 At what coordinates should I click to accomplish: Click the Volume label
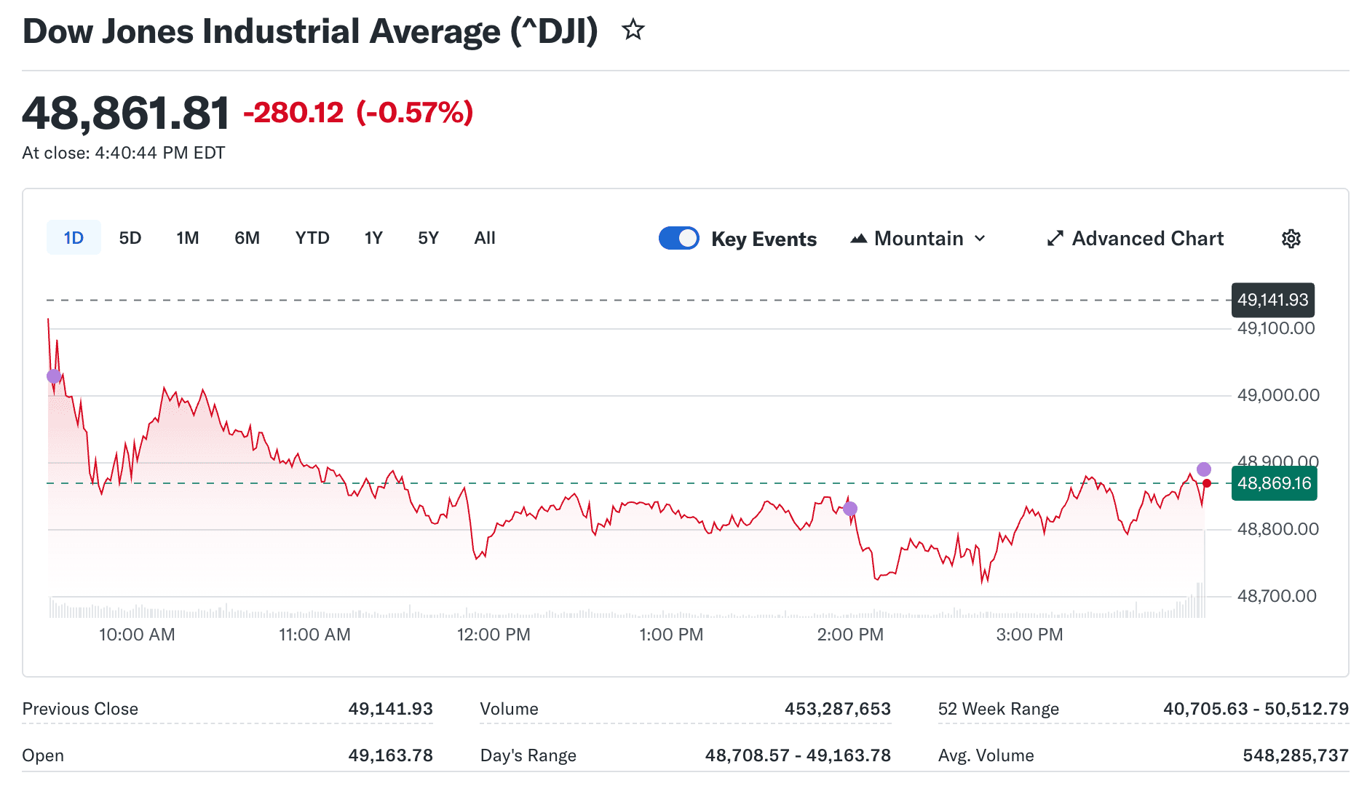510,709
